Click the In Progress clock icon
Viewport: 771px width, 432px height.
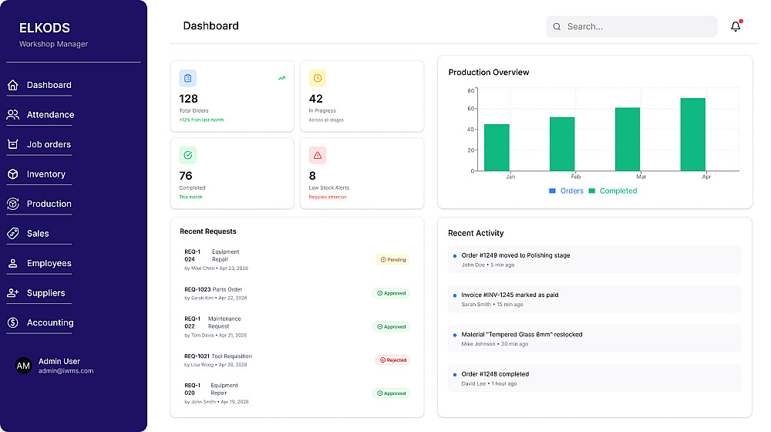tap(318, 78)
